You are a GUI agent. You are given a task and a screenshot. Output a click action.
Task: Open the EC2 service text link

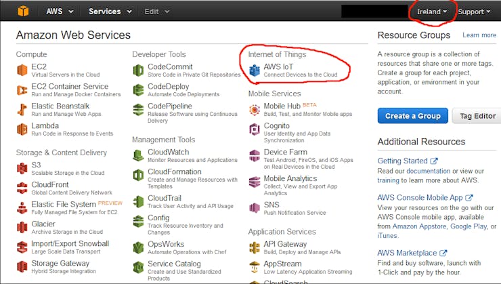pos(39,66)
